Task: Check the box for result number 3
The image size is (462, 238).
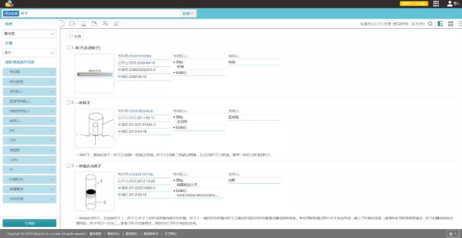Action: tap(68, 166)
